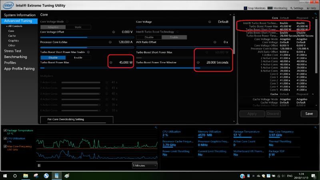Click wrench icon above monitor stats panel
Image resolution: width=320 pixels, height=180 pixels.
click(x=315, y=128)
